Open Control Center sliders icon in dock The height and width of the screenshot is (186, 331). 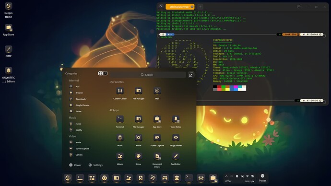[x=201, y=178]
